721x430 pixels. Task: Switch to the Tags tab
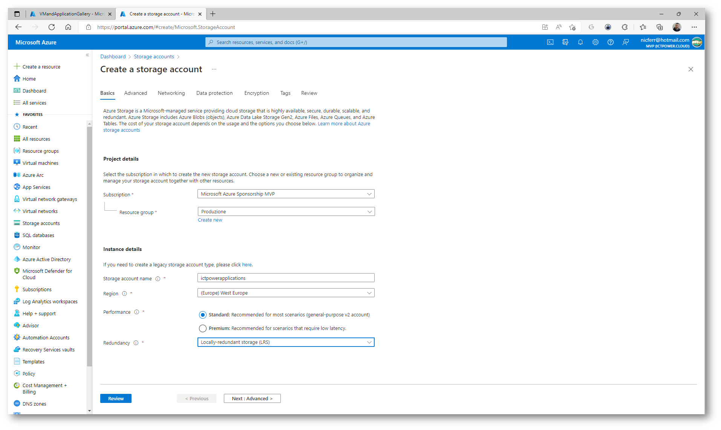285,93
